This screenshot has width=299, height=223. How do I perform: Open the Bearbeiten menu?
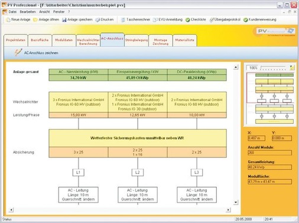(28, 12)
